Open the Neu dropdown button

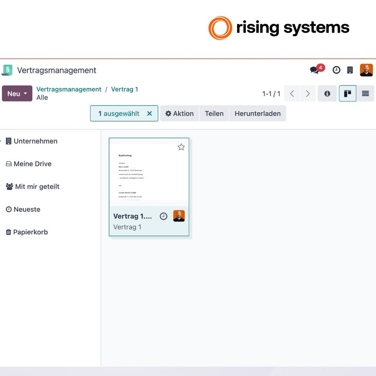tap(17, 94)
